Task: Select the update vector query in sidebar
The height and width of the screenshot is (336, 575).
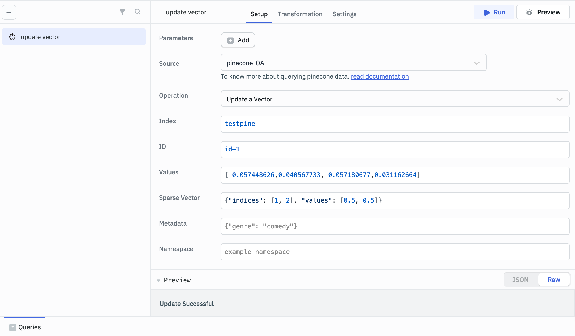Action: (74, 37)
